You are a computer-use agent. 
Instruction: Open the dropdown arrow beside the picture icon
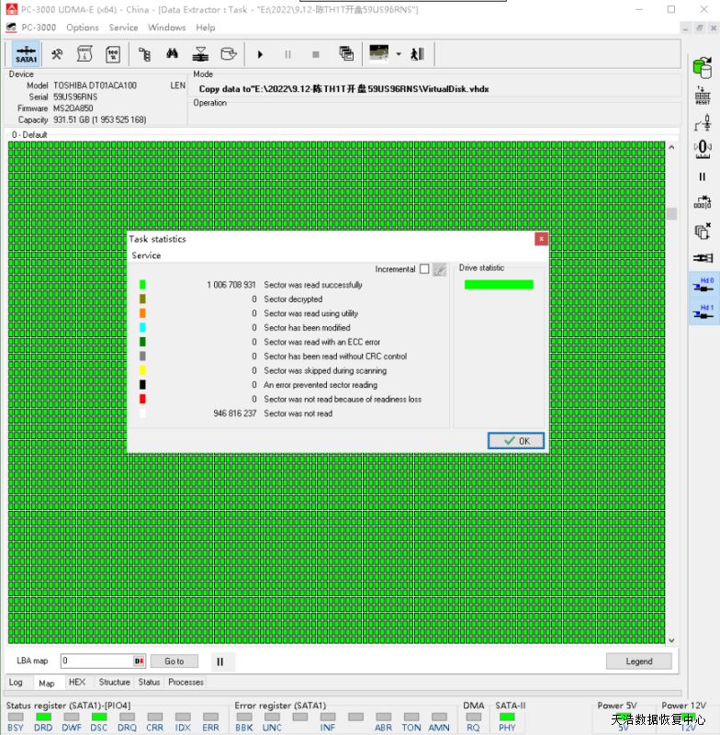[399, 54]
